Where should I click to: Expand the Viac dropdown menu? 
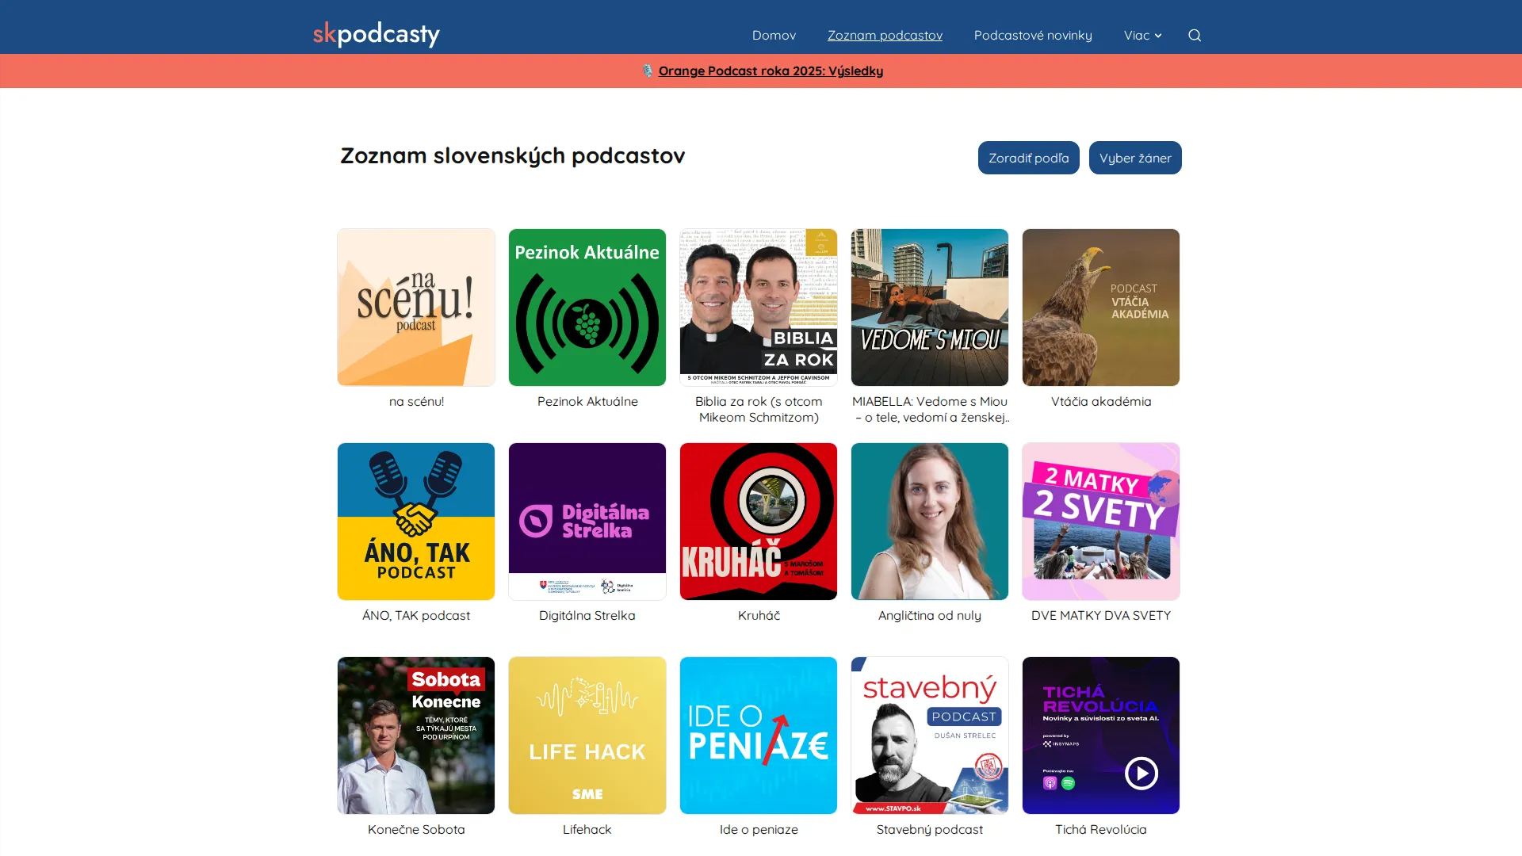click(1142, 35)
